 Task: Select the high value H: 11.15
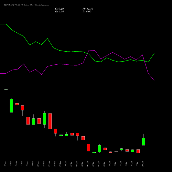(88, 9)
